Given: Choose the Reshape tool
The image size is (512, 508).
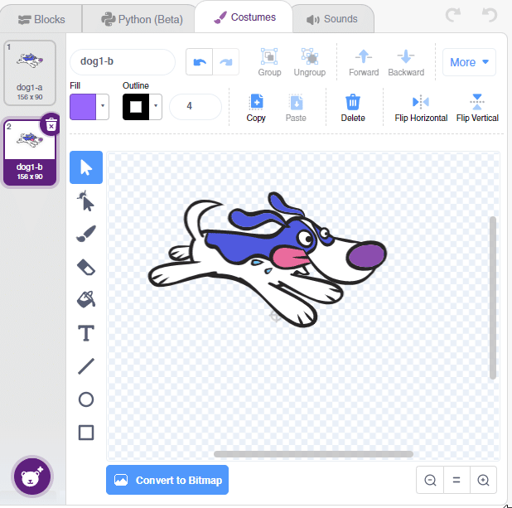Looking at the screenshot, I should click(x=86, y=201).
